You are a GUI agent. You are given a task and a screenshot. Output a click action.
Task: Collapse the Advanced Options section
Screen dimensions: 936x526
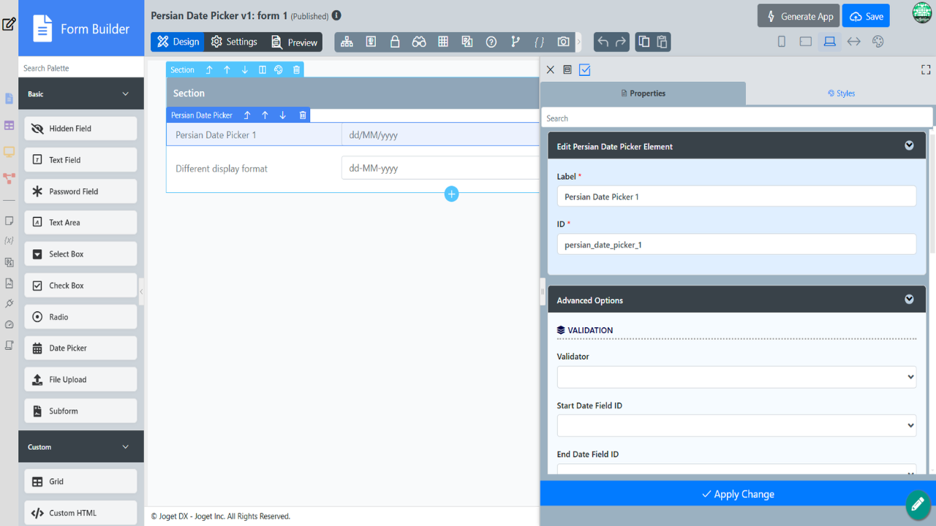[909, 300]
